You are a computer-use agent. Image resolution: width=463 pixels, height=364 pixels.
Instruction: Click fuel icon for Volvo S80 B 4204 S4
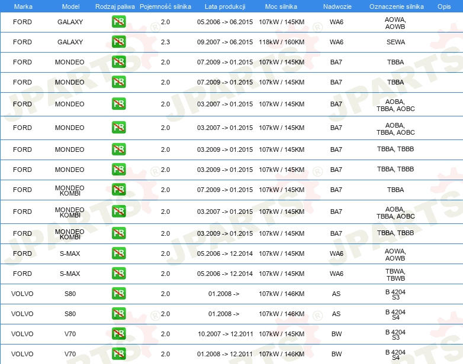118,313
